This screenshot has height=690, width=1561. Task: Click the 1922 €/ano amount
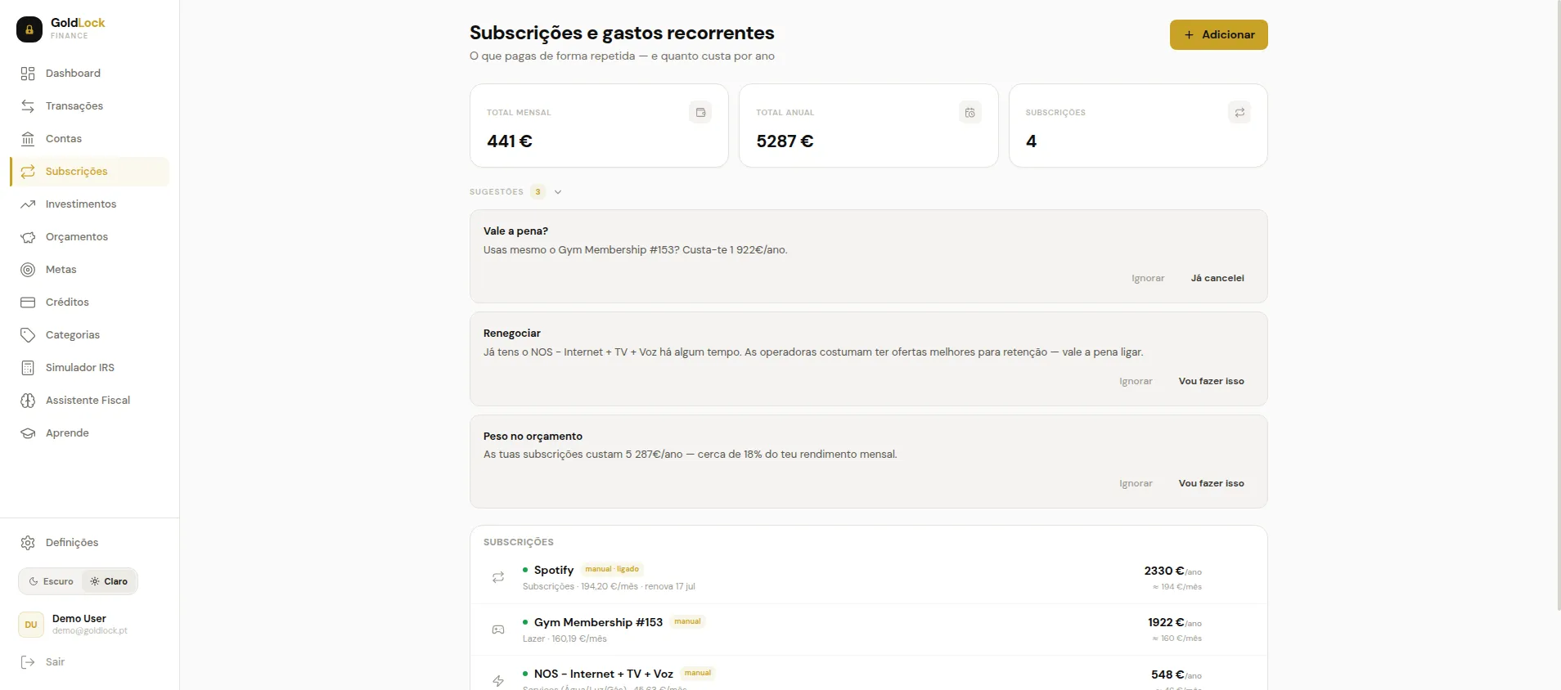(1174, 623)
